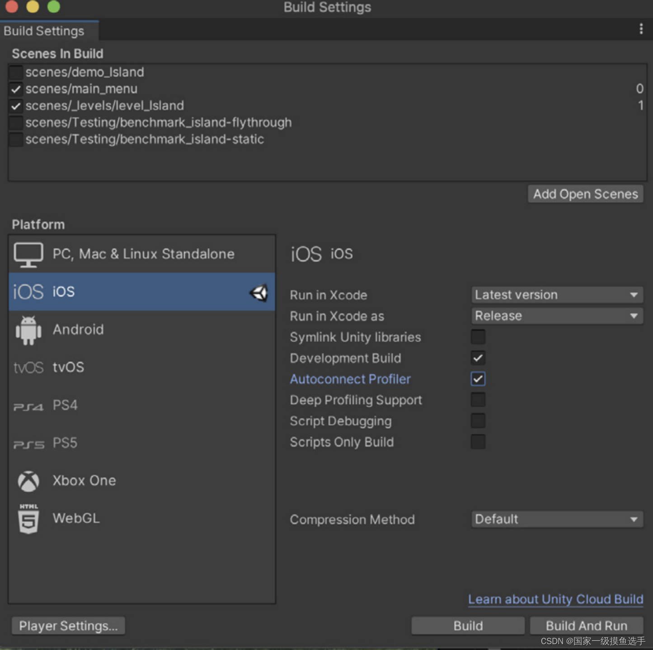This screenshot has width=653, height=650.
Task: Select the WebGL platform entry
Action: tap(142, 519)
